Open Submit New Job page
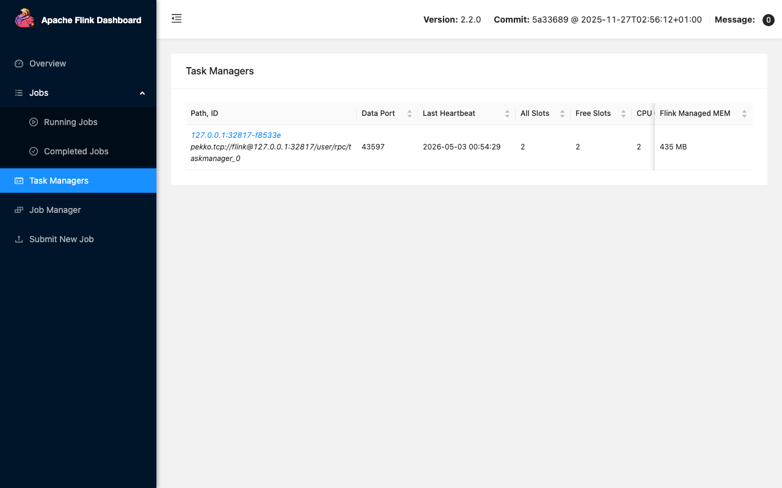The width and height of the screenshot is (782, 488). coord(78,239)
